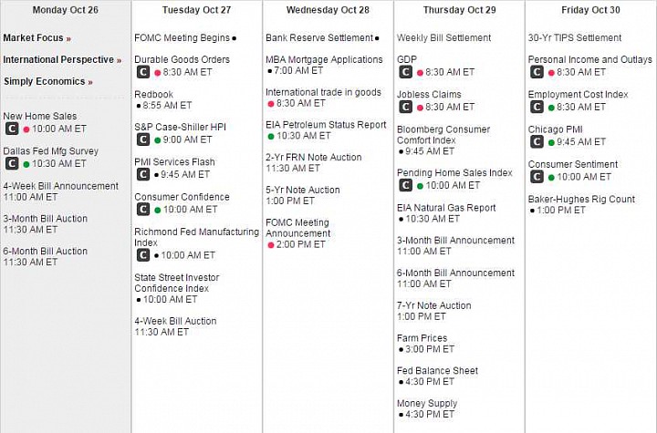Viewport: 657px width, 433px height.
Task: Open the Baker-Hughes Rig Count event
Action: (581, 200)
